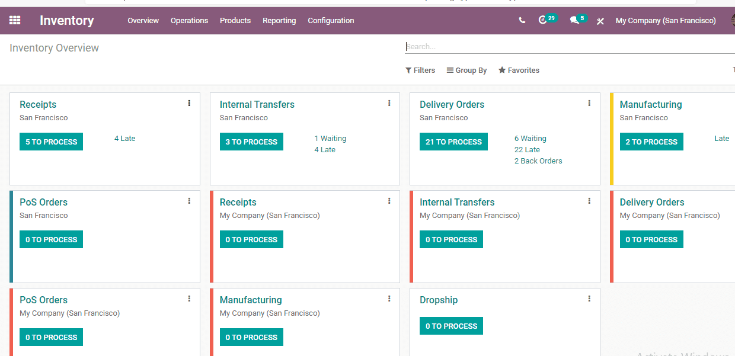
Task: Open San Francisco PoS Orders card title
Action: [x=43, y=202]
